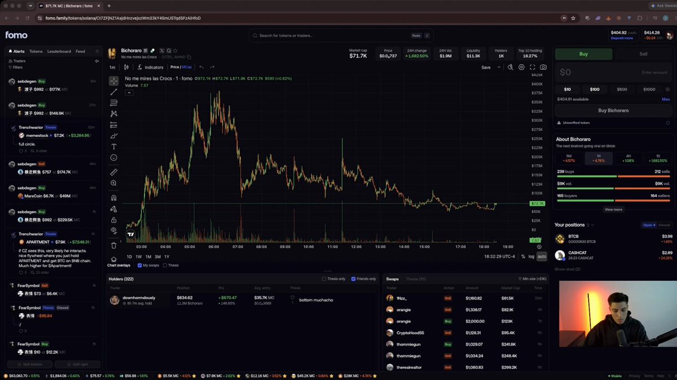Select the crosshair cursor tool
This screenshot has width=677, height=380.
click(113, 81)
